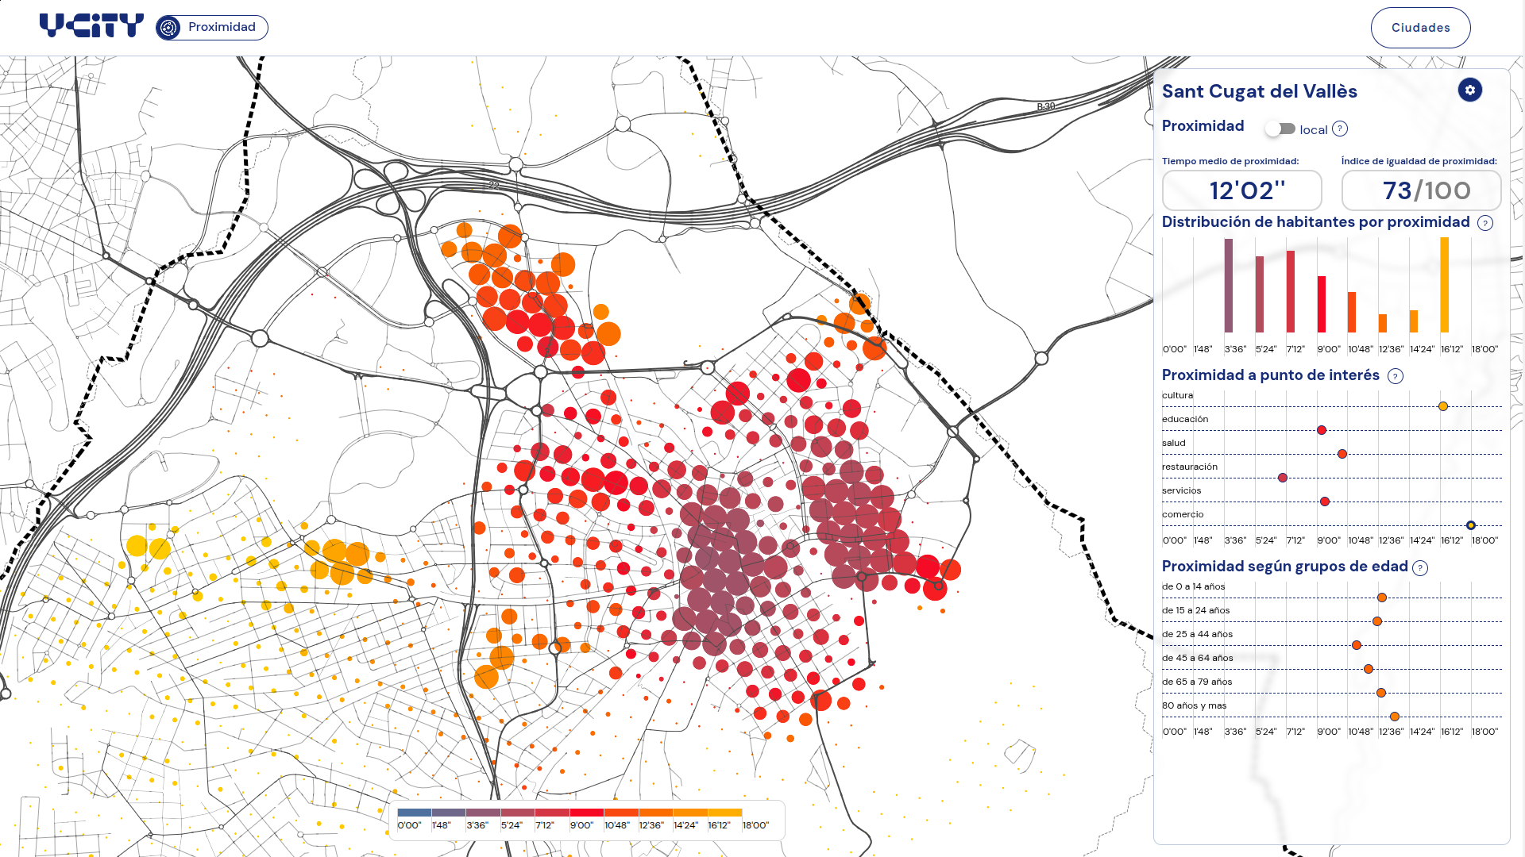Select the comercio proximity marker
The height and width of the screenshot is (857, 1525).
point(1470,525)
